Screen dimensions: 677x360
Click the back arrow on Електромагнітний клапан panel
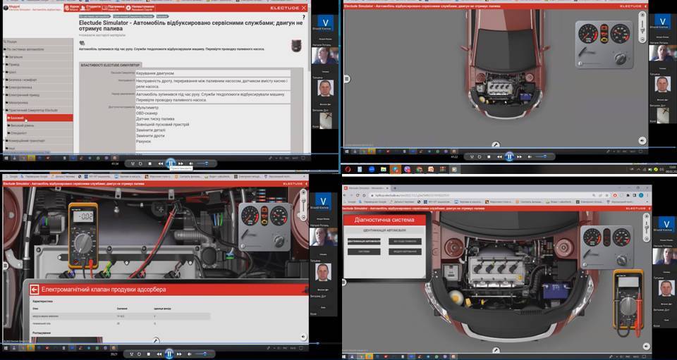pos(35,290)
